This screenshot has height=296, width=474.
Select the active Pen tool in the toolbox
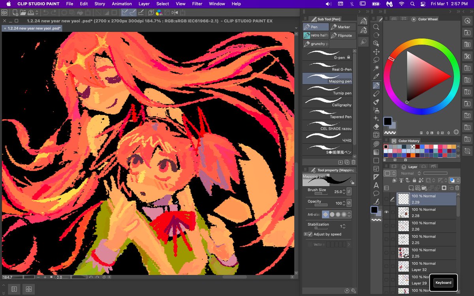pos(376,85)
